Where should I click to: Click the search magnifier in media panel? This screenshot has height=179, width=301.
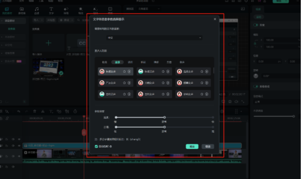(78, 20)
